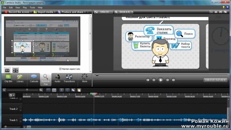Open the Callouts tab
Image resolution: width=231 pixels, height=130 pixels.
[34, 78]
